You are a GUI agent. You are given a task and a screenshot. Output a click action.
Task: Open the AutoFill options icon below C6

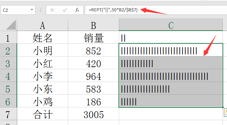coord(226,113)
